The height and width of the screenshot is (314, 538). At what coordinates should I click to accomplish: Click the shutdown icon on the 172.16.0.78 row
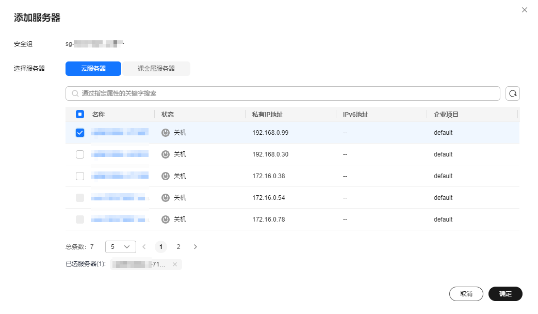click(x=166, y=219)
